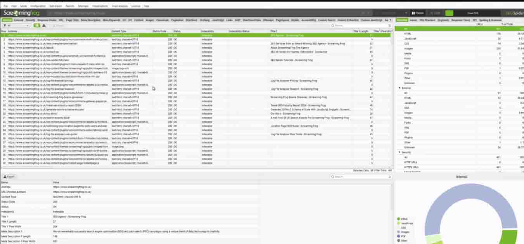Viewport: 524px width, 244px height.
Task: Switch to the Canonicals tab
Action: pyautogui.click(x=163, y=20)
